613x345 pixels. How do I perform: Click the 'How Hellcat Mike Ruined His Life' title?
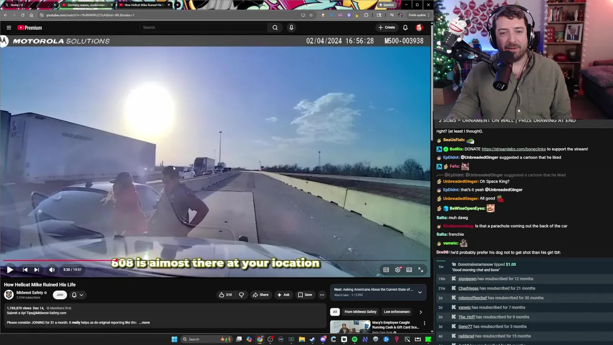point(40,285)
